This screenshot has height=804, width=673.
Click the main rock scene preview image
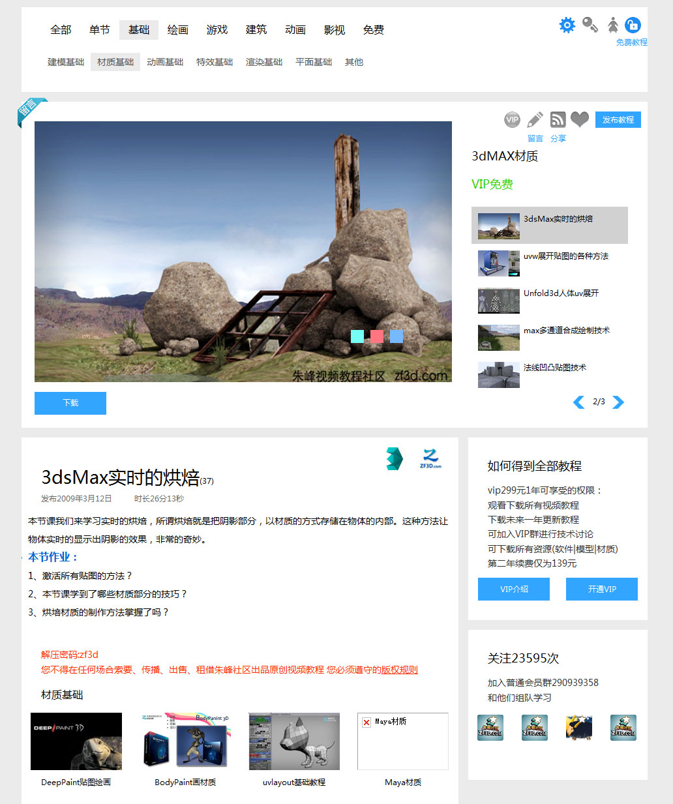point(243,252)
